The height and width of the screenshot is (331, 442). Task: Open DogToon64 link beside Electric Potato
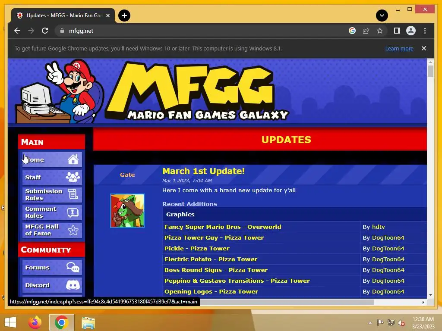pyautogui.click(x=388, y=259)
